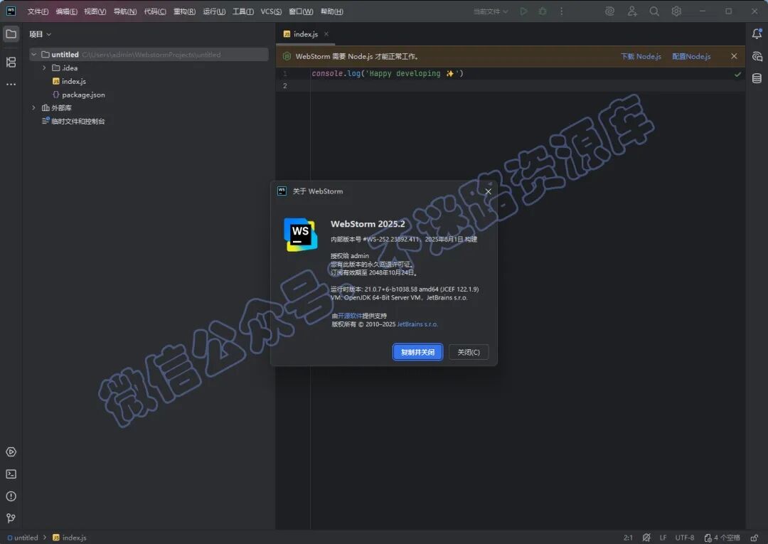Open the Notifications bell icon

(757, 34)
